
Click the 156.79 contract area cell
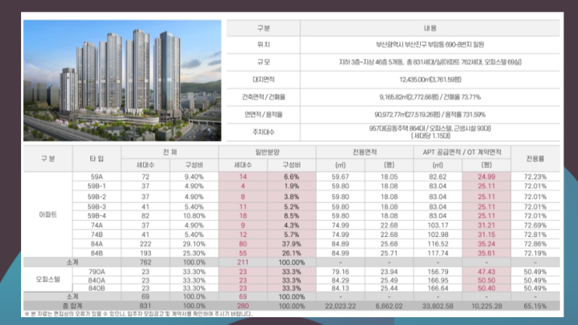pos(437,272)
